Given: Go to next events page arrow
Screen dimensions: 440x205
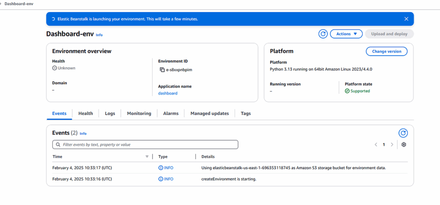Looking at the screenshot, I should pos(392,145).
